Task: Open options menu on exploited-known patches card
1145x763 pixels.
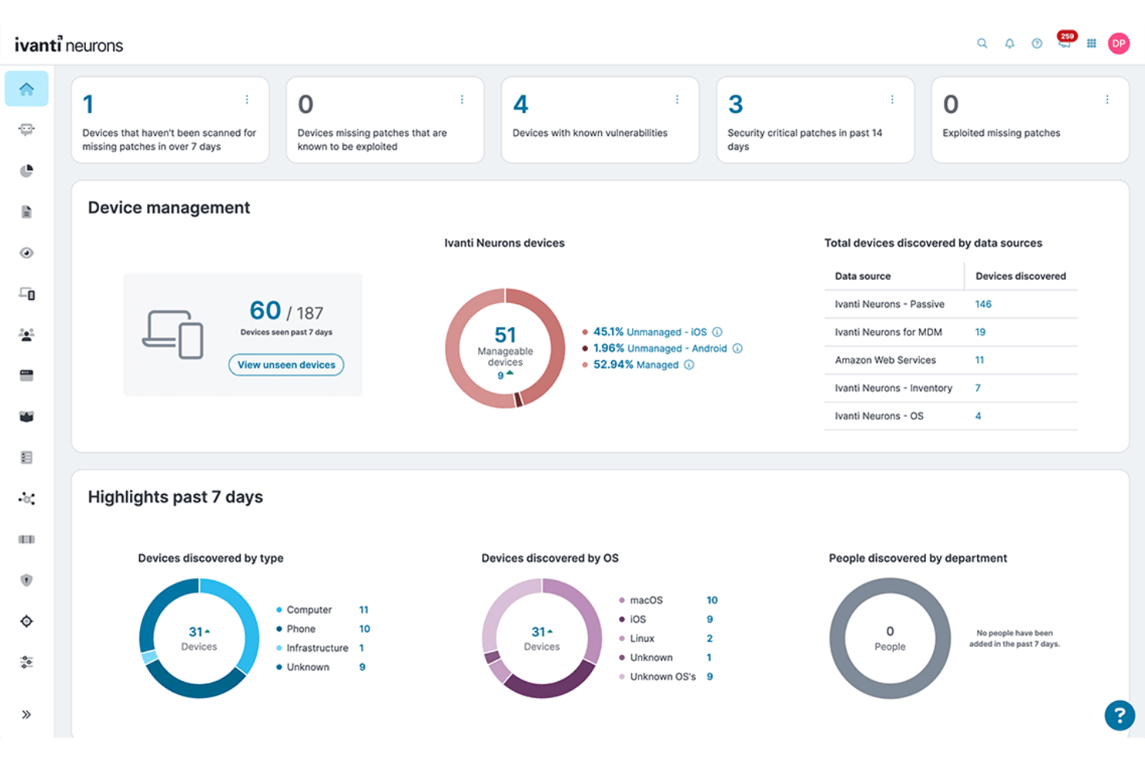Action: click(x=462, y=100)
